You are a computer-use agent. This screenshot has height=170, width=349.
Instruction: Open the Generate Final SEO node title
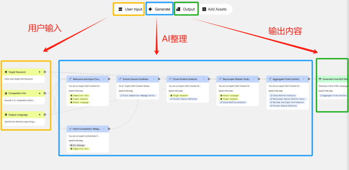point(335,79)
